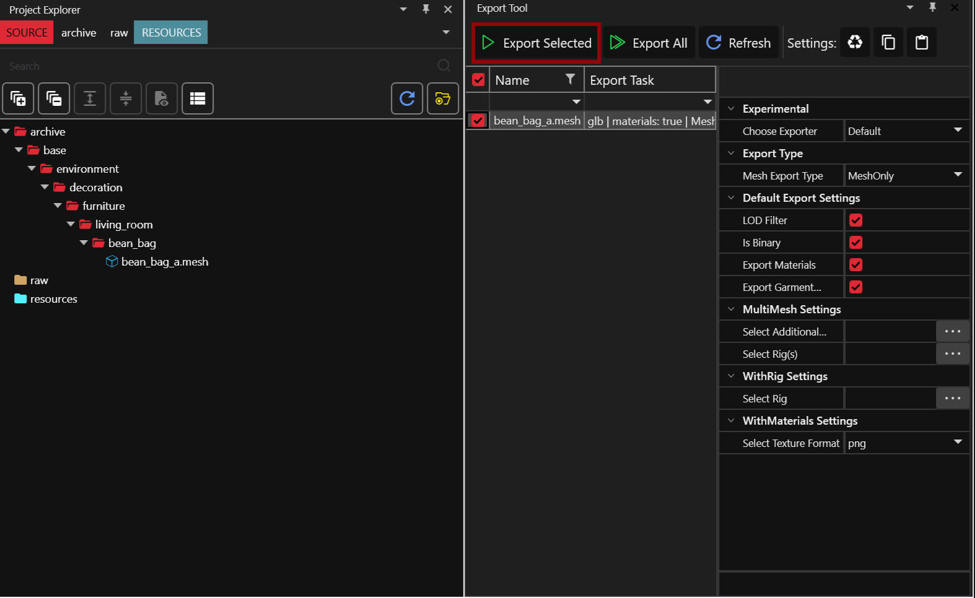975x598 pixels.
Task: Uncheck the LOD Filter checkbox
Action: click(x=856, y=220)
